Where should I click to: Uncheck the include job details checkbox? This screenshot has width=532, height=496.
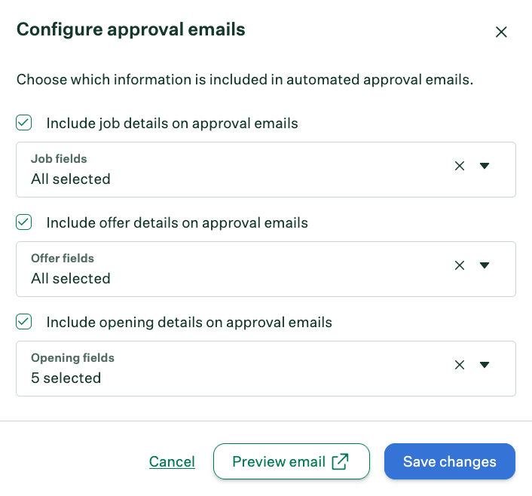pos(24,123)
